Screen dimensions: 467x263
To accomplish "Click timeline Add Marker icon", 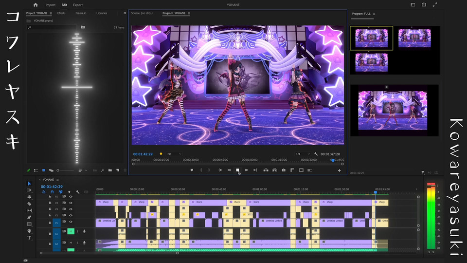I will click(x=70, y=192).
